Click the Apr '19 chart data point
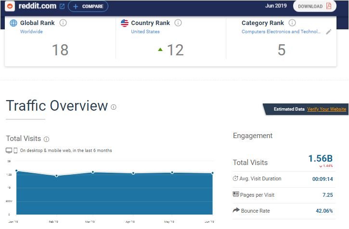349x229 pixels. point(133,173)
